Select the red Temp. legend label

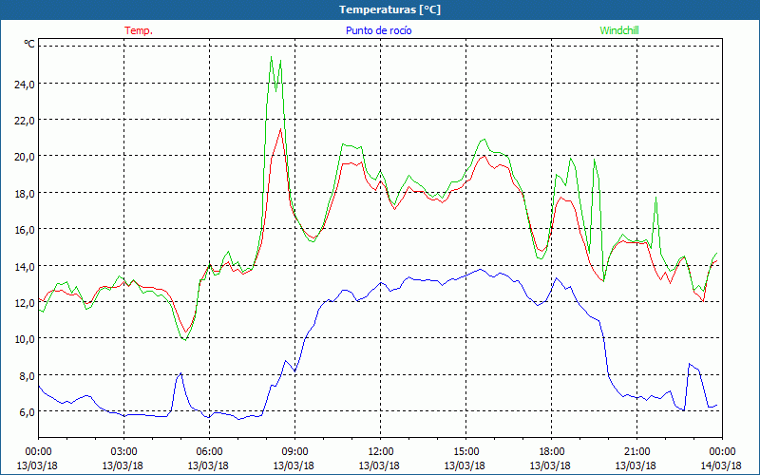(x=139, y=30)
